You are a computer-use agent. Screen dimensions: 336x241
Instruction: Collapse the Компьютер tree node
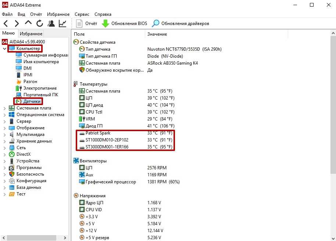pyautogui.click(x=4, y=48)
